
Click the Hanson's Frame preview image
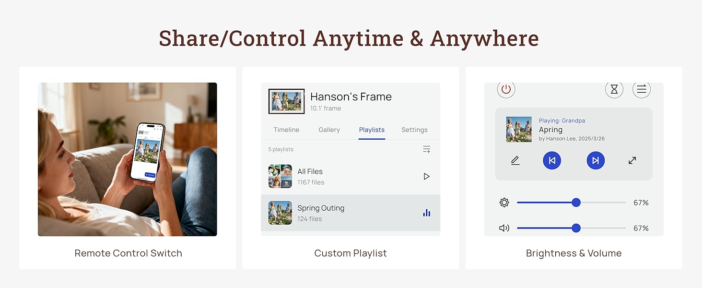click(286, 101)
